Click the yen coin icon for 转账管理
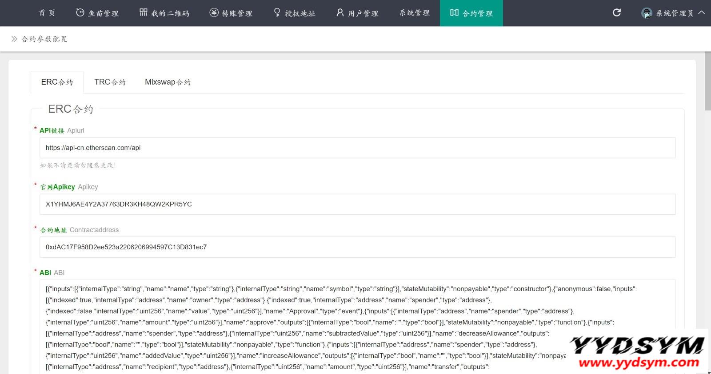 214,13
